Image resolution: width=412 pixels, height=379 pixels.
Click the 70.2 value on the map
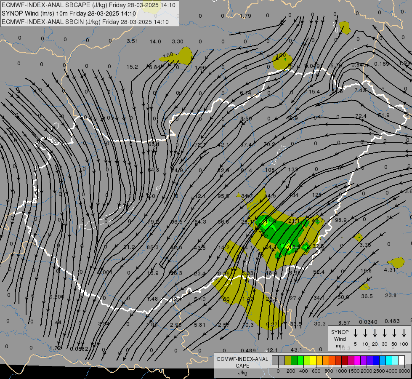point(269,144)
